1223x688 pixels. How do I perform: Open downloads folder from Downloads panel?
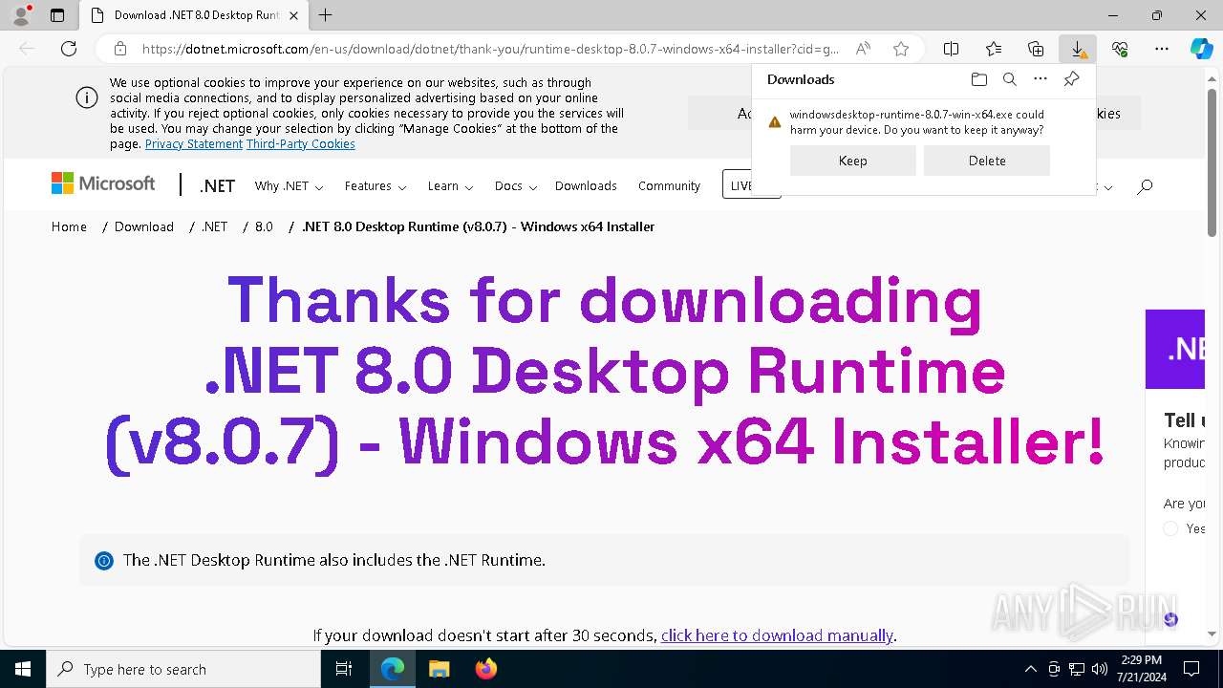[978, 79]
